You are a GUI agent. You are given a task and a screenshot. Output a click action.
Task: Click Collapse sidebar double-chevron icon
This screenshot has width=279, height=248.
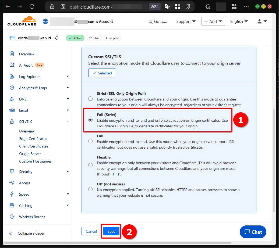click(x=11, y=233)
